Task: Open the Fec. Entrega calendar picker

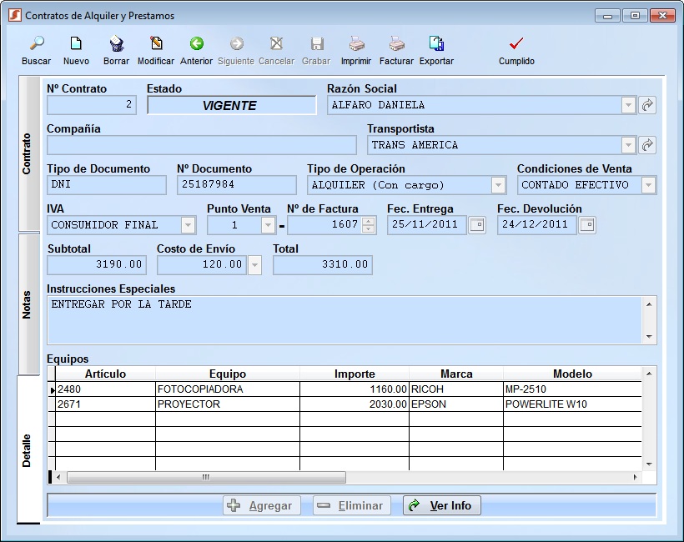Action: coord(476,225)
